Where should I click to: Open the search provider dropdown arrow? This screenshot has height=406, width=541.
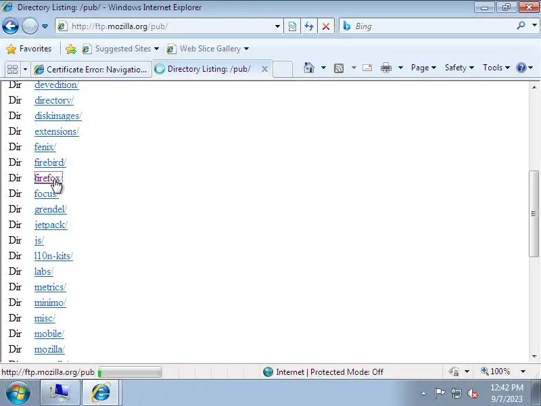(x=534, y=26)
